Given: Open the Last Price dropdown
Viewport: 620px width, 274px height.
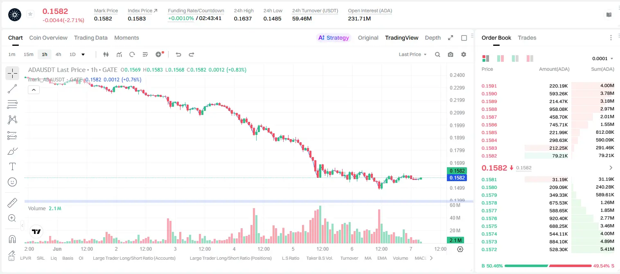Looking at the screenshot, I should pyautogui.click(x=413, y=54).
